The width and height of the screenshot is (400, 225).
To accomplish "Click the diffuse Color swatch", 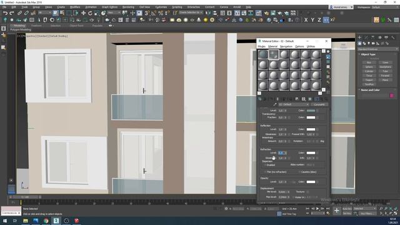I will 311,111.
